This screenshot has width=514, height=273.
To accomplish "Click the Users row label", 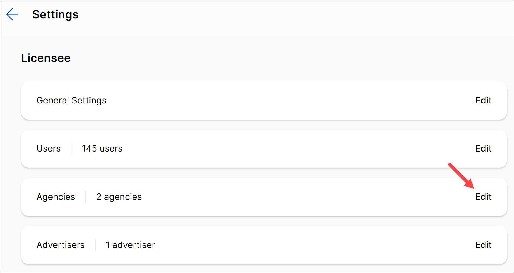I will pos(49,148).
